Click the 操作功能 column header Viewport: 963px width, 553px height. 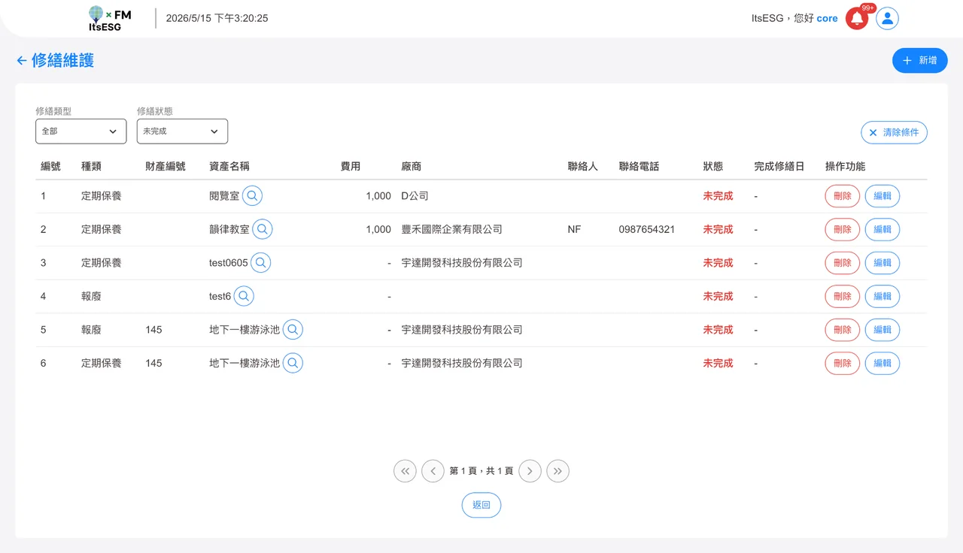pos(846,166)
